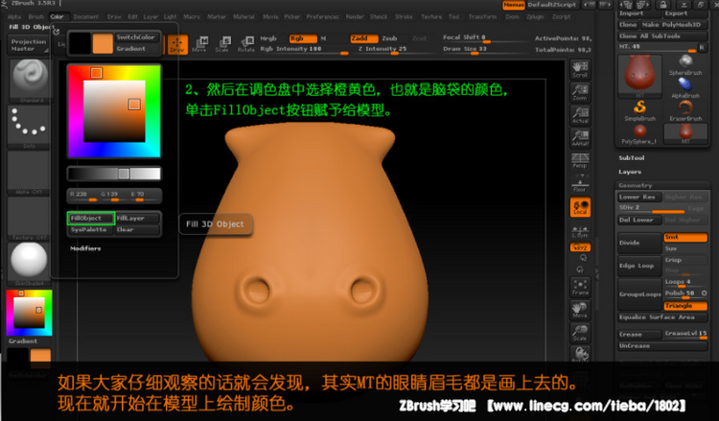This screenshot has width=719, height=421.
Task: Open the Dots stroke selector
Action: pyautogui.click(x=30, y=127)
